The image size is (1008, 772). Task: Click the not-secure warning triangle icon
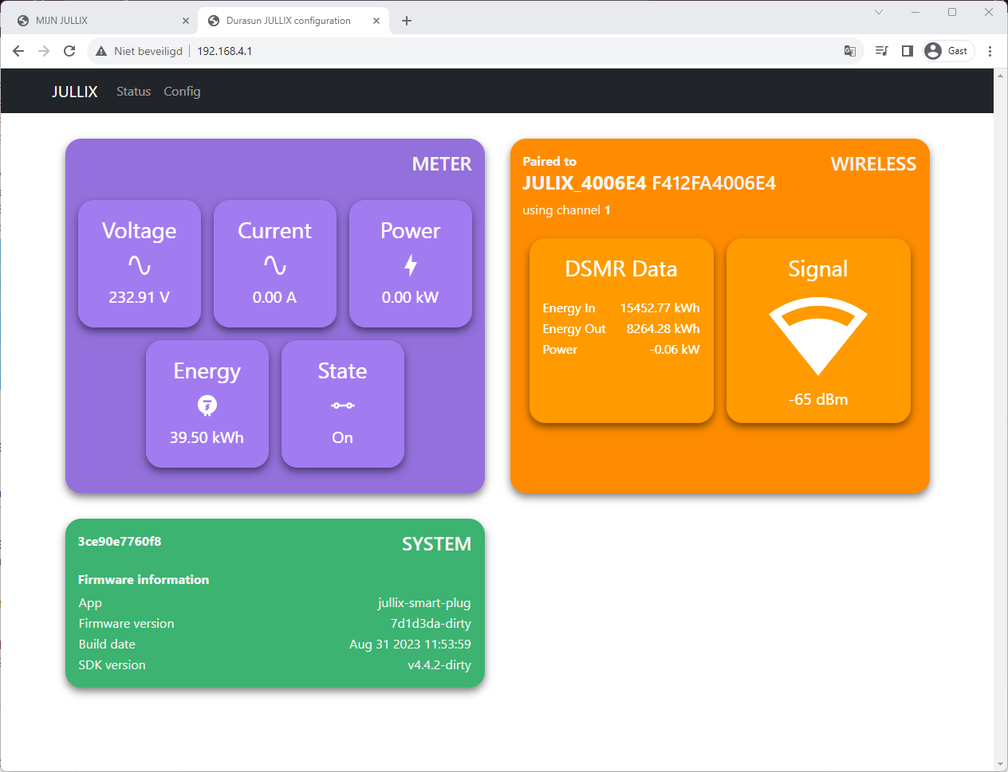[101, 51]
